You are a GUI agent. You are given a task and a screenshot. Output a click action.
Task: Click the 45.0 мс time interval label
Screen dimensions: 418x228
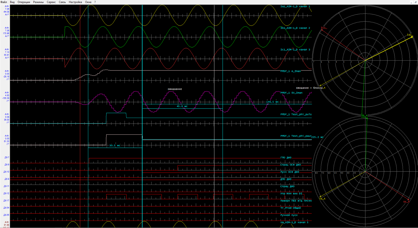click(x=182, y=106)
